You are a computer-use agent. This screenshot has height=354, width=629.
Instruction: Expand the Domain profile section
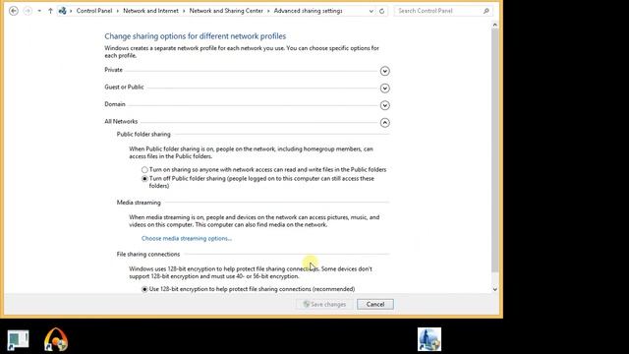pos(384,105)
